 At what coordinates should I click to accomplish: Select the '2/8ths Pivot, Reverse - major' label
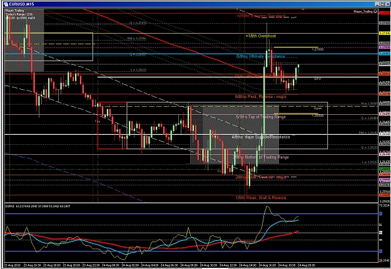261,177
